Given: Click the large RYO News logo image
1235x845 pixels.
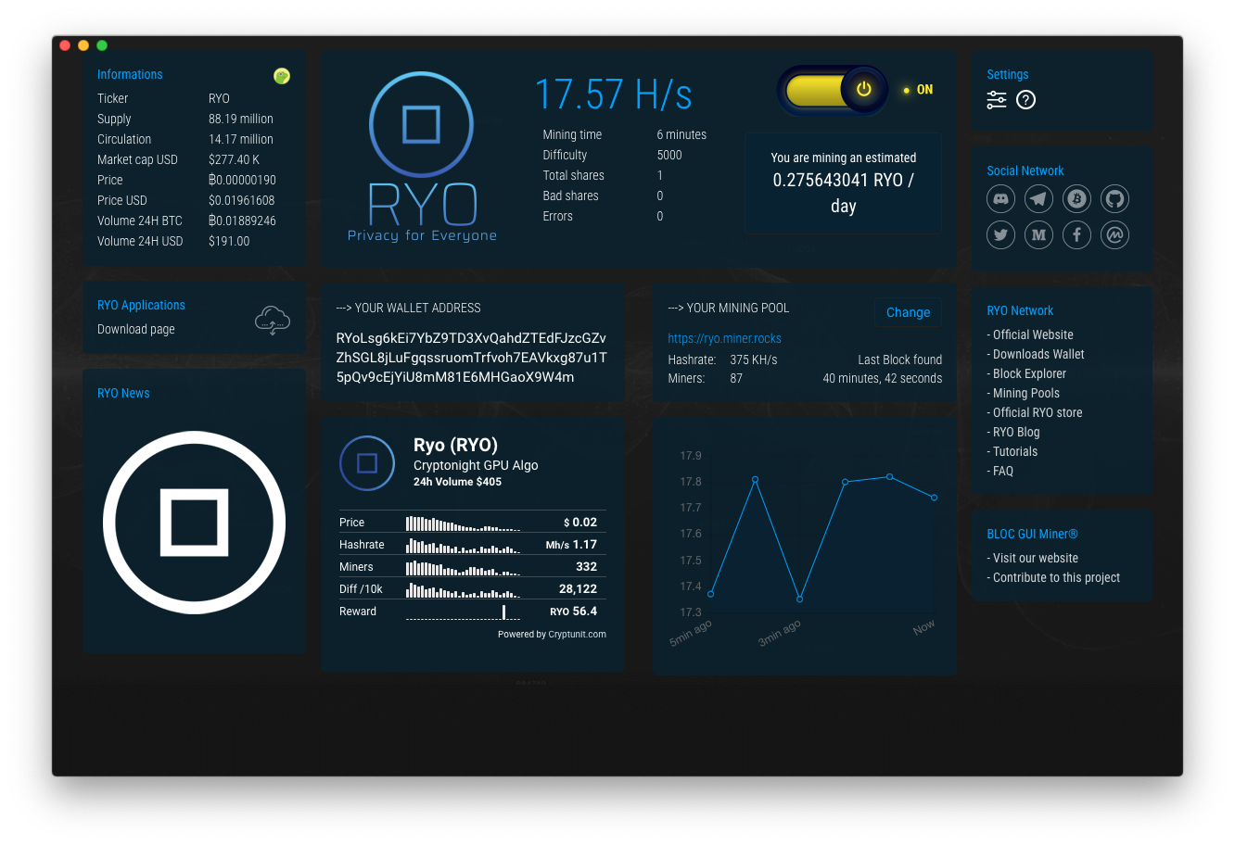Looking at the screenshot, I should click(194, 523).
